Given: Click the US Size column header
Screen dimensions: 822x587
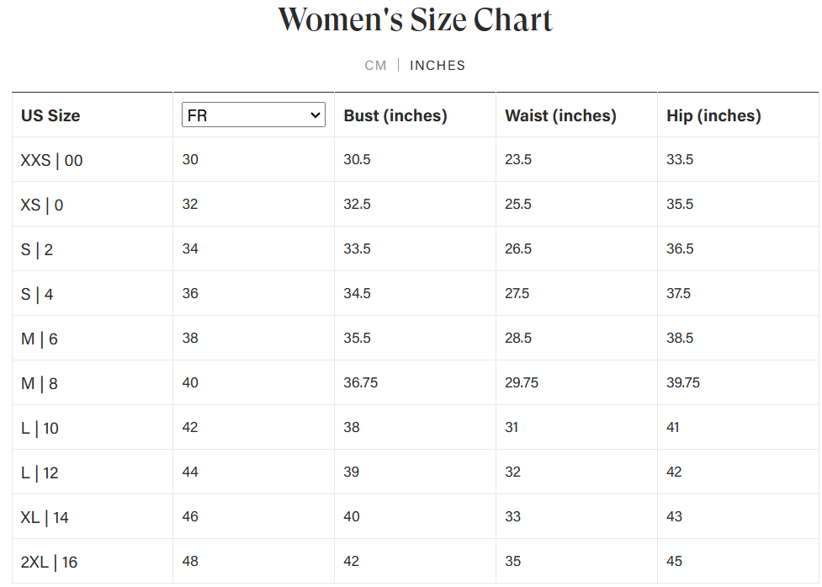Looking at the screenshot, I should click(50, 115).
